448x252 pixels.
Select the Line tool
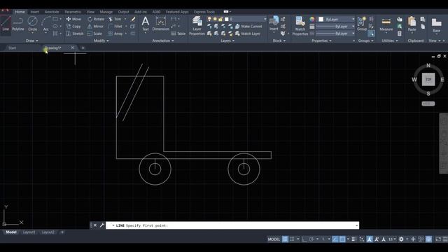point(6,24)
